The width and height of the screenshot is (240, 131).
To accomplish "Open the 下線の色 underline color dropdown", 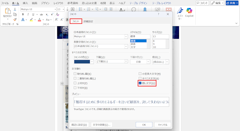I will (148, 62).
